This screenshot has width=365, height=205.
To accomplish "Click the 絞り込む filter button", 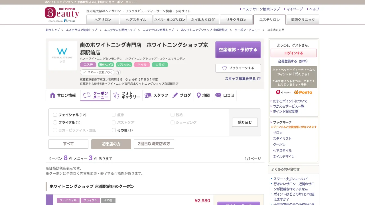I will pos(245,122).
